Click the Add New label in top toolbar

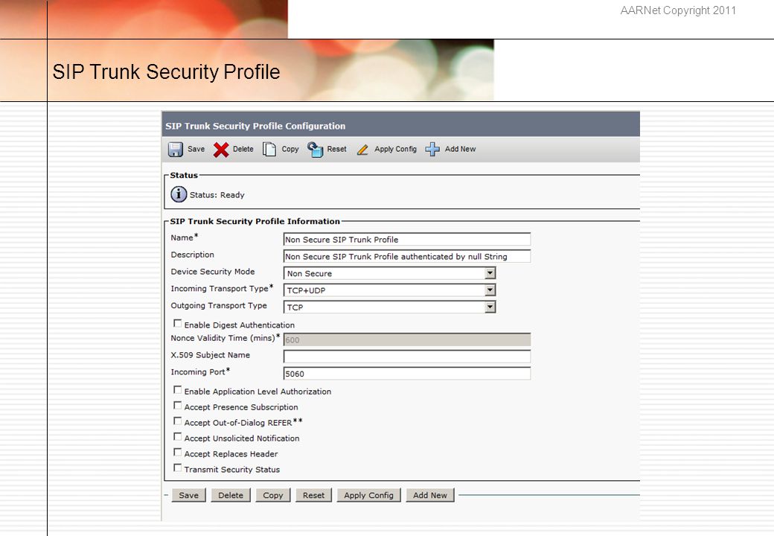460,149
